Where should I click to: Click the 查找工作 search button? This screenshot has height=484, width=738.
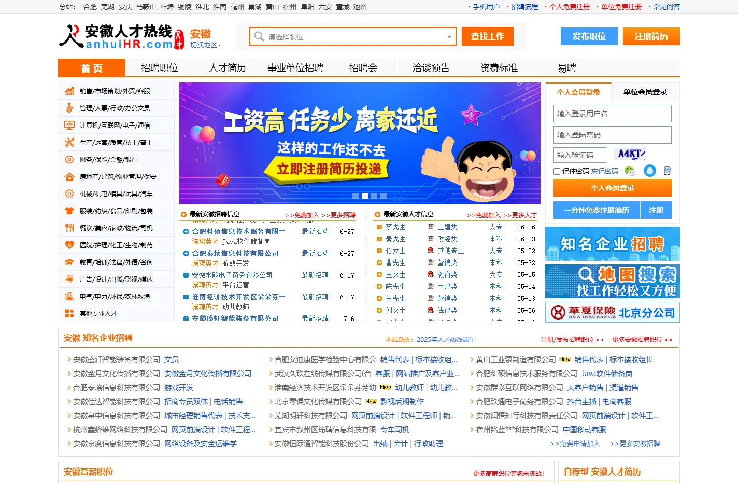pos(487,36)
